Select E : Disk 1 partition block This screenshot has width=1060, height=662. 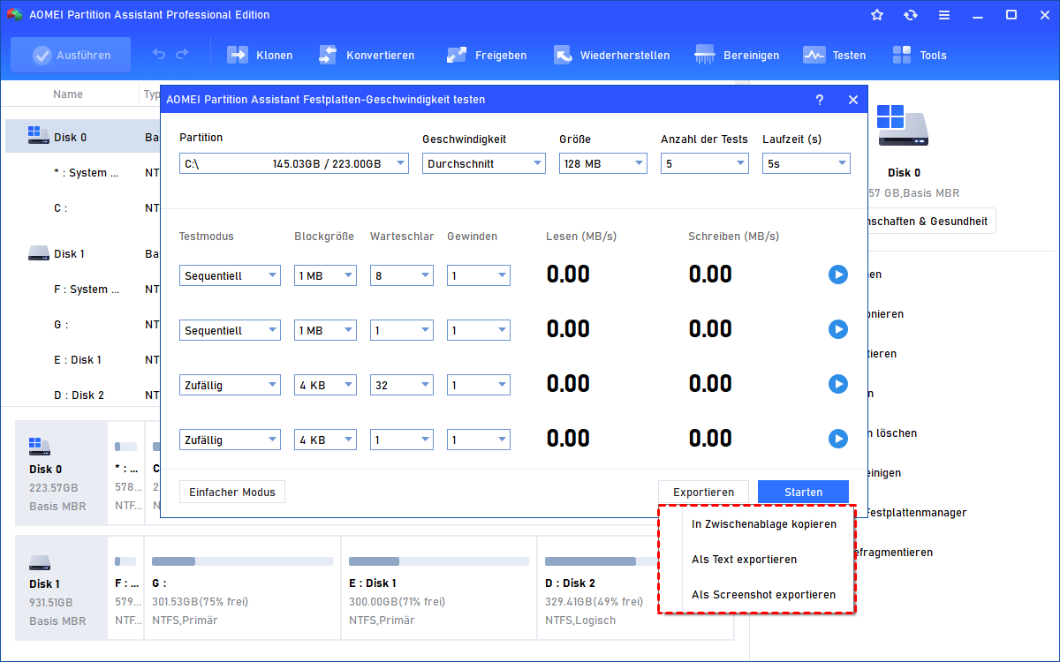click(438, 588)
